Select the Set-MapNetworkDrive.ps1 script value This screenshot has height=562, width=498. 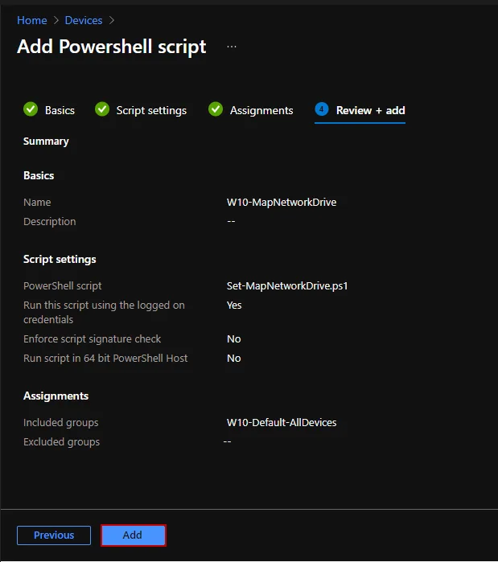click(287, 285)
